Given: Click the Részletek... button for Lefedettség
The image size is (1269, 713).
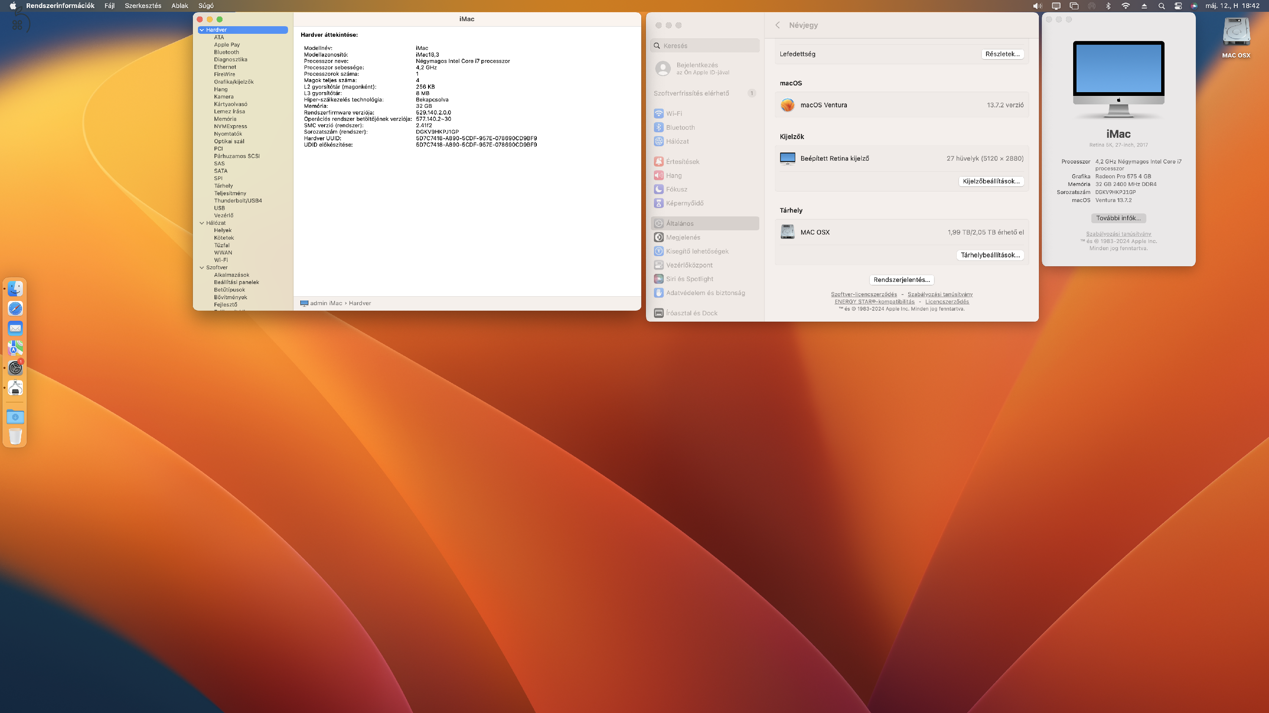Looking at the screenshot, I should [x=1003, y=54].
